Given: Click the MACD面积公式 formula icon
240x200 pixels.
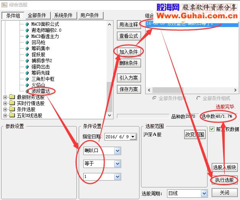Looking at the screenshot, I should 27,24.
